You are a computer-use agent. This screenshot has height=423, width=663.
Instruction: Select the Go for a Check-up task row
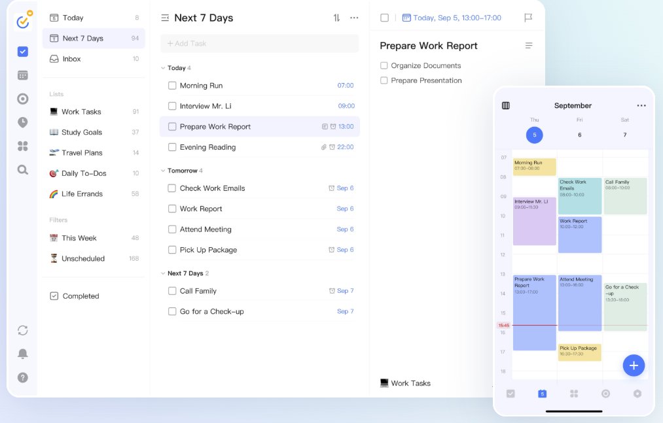pyautogui.click(x=260, y=311)
